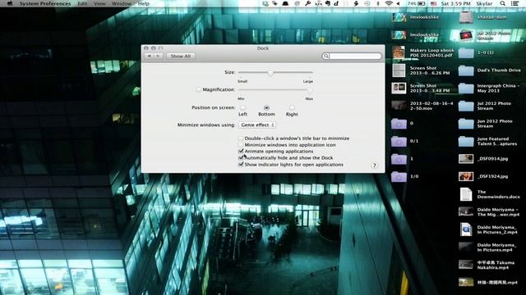Screen dimensions: 526x295
Task: Go forward in System Preferences
Action: coord(159,57)
